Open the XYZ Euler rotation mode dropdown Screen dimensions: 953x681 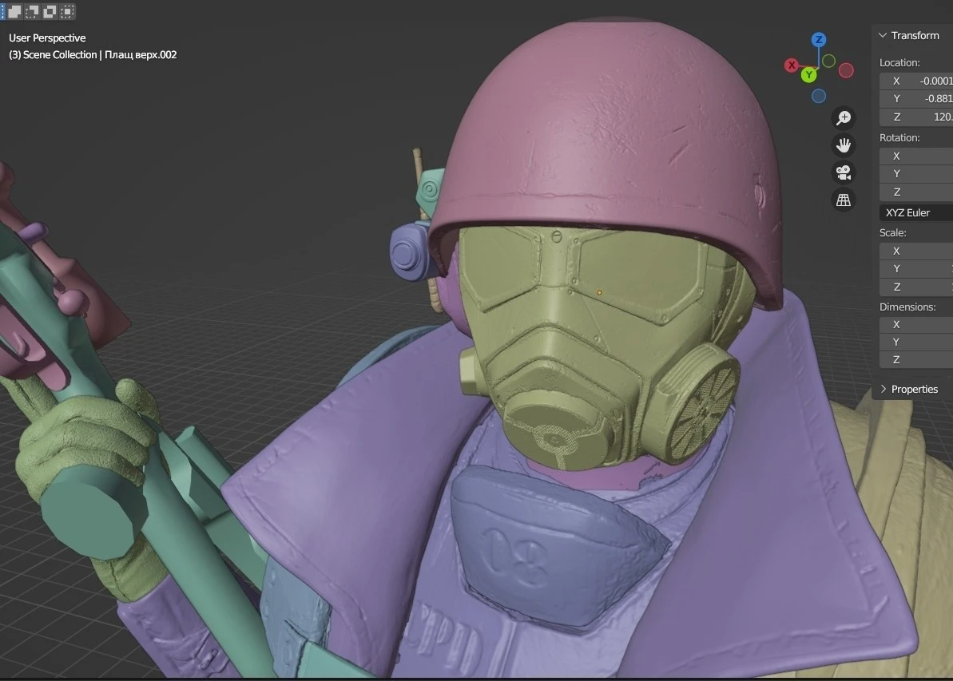[x=916, y=212]
